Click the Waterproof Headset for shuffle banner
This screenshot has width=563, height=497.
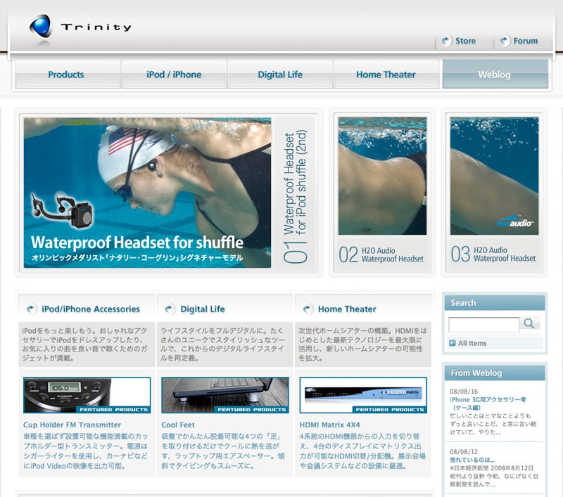[x=147, y=192]
